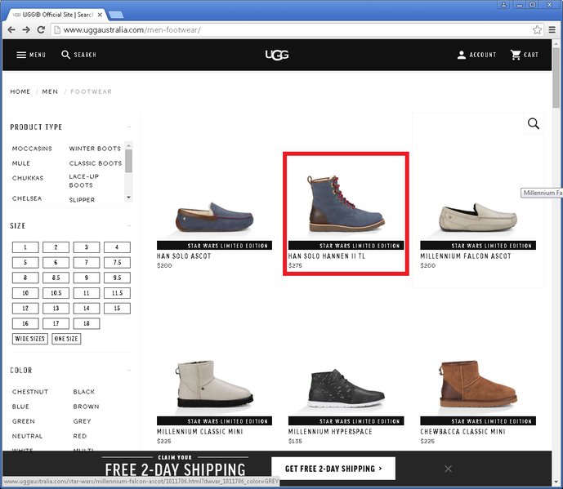The image size is (563, 489).
Task: Click MILLENNIUM HYPERSPACE product title
Action: [330, 432]
